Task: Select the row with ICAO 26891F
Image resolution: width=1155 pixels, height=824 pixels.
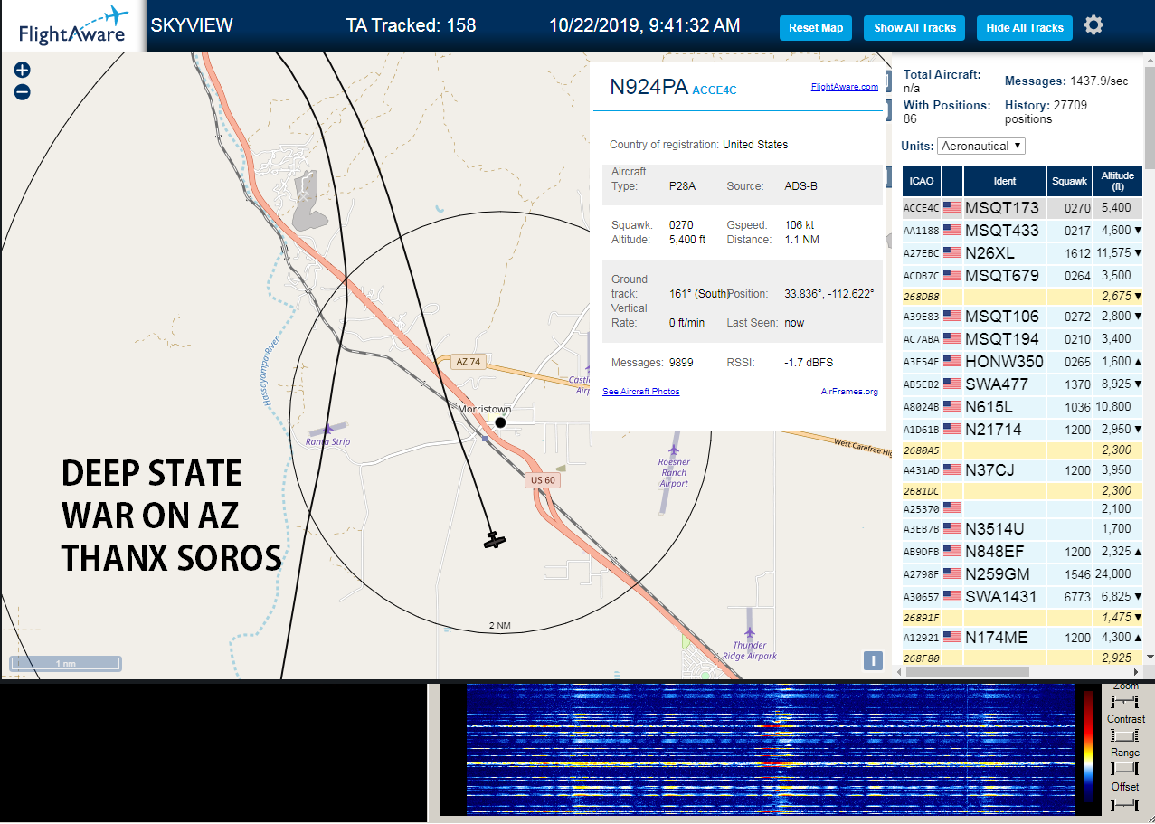Action: click(x=1023, y=617)
